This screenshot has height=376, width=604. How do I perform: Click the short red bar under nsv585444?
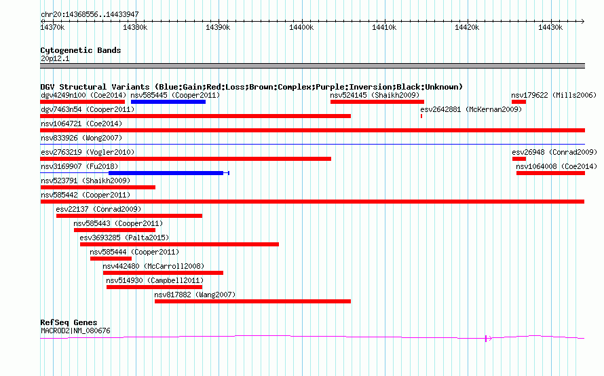coord(111,259)
